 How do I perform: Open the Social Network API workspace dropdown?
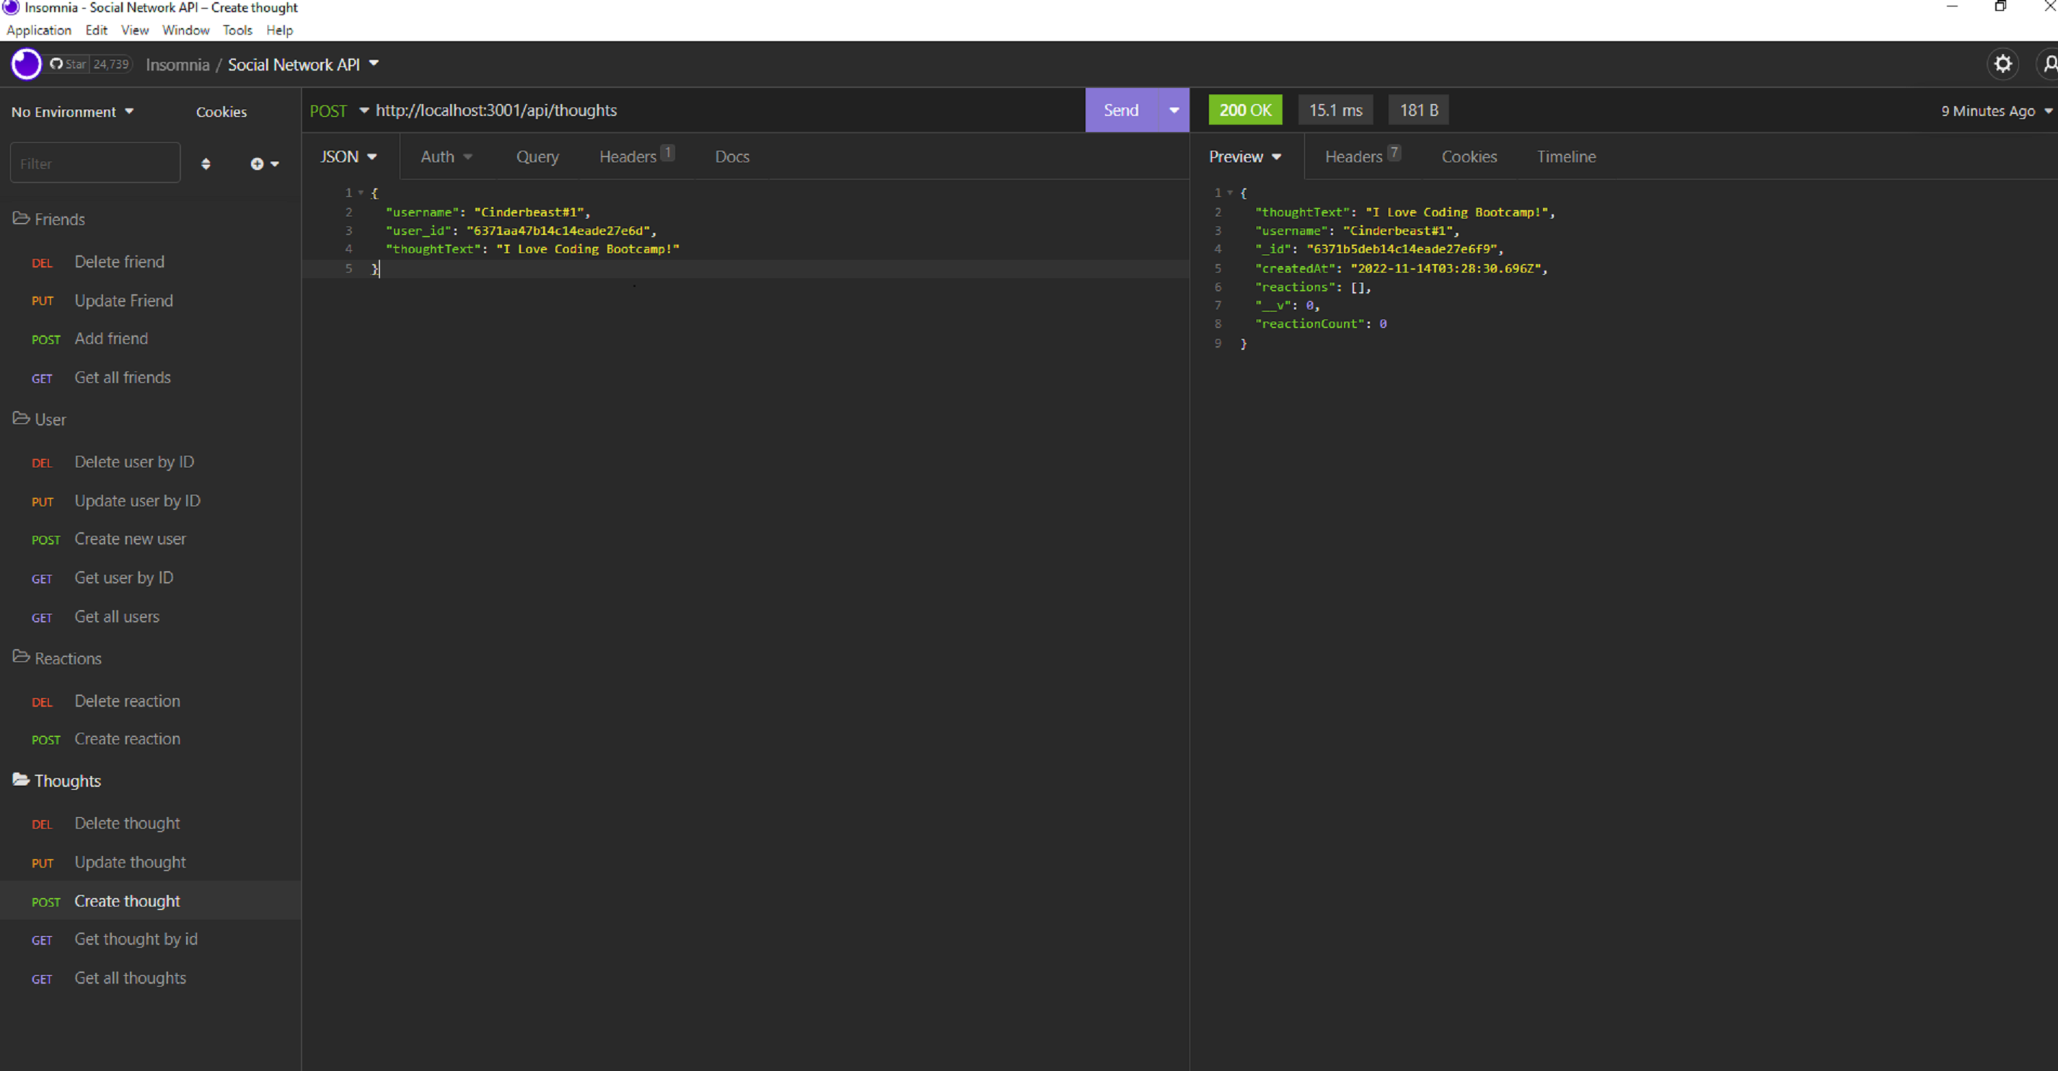click(302, 64)
